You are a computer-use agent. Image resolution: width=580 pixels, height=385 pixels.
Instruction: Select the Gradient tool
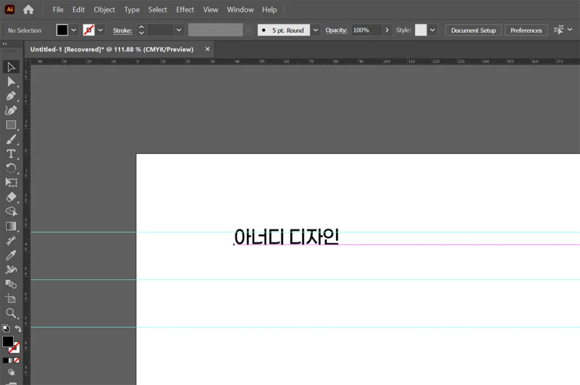pos(11,226)
